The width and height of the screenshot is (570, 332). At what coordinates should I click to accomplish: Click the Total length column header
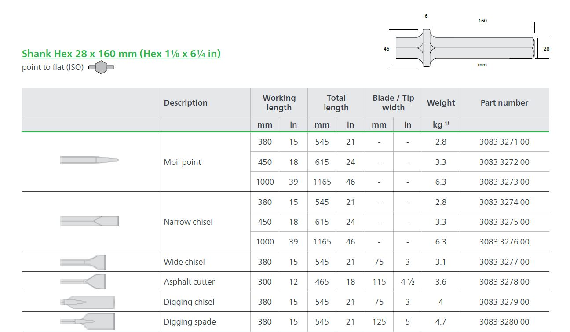click(x=336, y=102)
